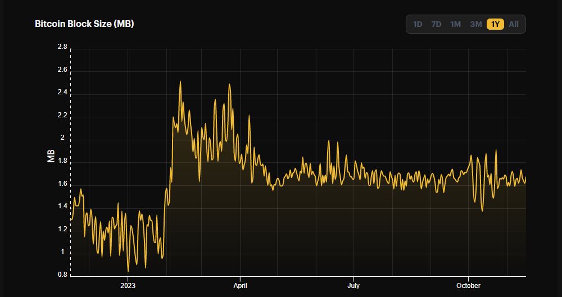562x297 pixels.
Task: Click the 2023 x-axis label
Action: tap(128, 286)
